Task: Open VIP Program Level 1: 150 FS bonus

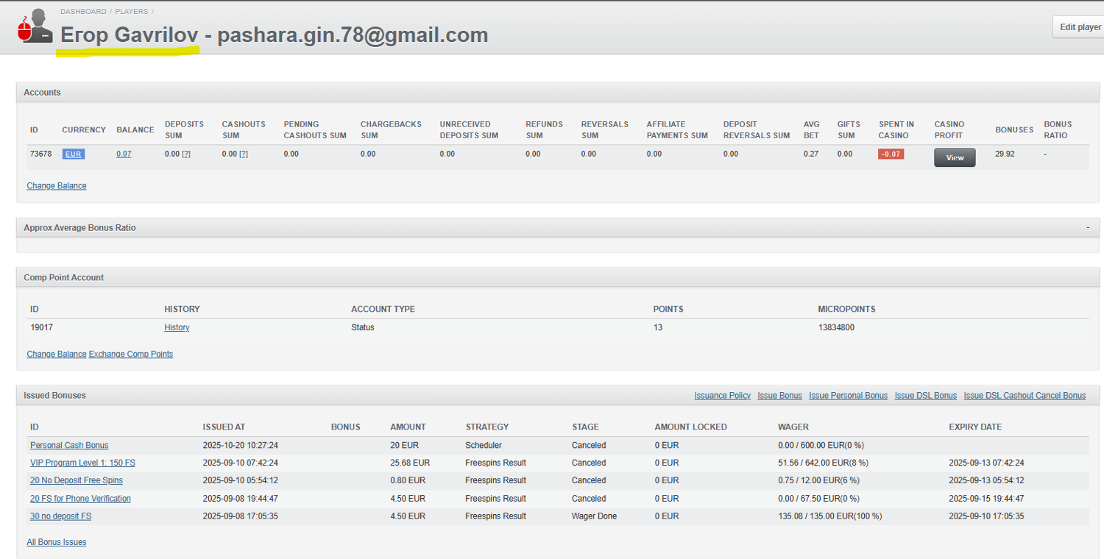Action: point(82,463)
